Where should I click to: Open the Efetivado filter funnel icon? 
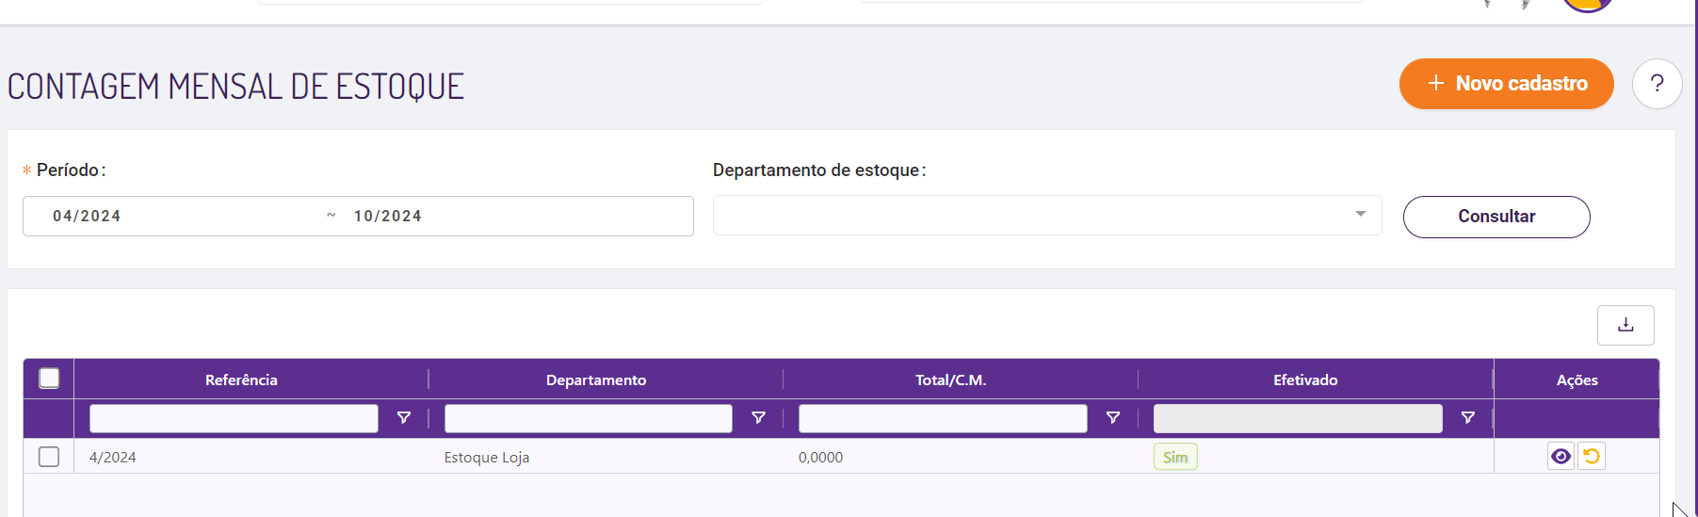point(1467,418)
